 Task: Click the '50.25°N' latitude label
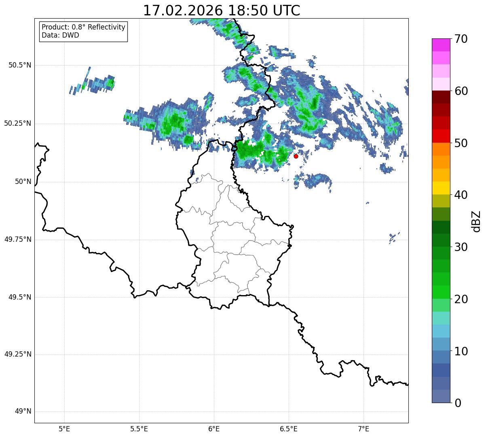17,123
